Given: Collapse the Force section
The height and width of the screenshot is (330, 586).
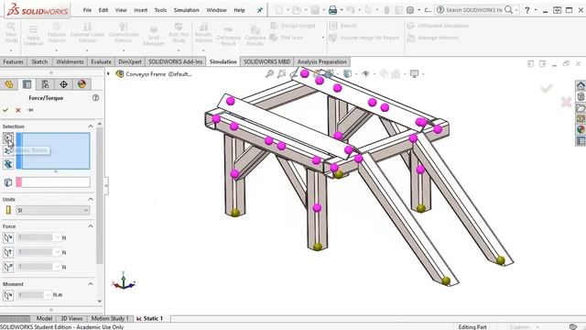Looking at the screenshot, I should (91, 226).
